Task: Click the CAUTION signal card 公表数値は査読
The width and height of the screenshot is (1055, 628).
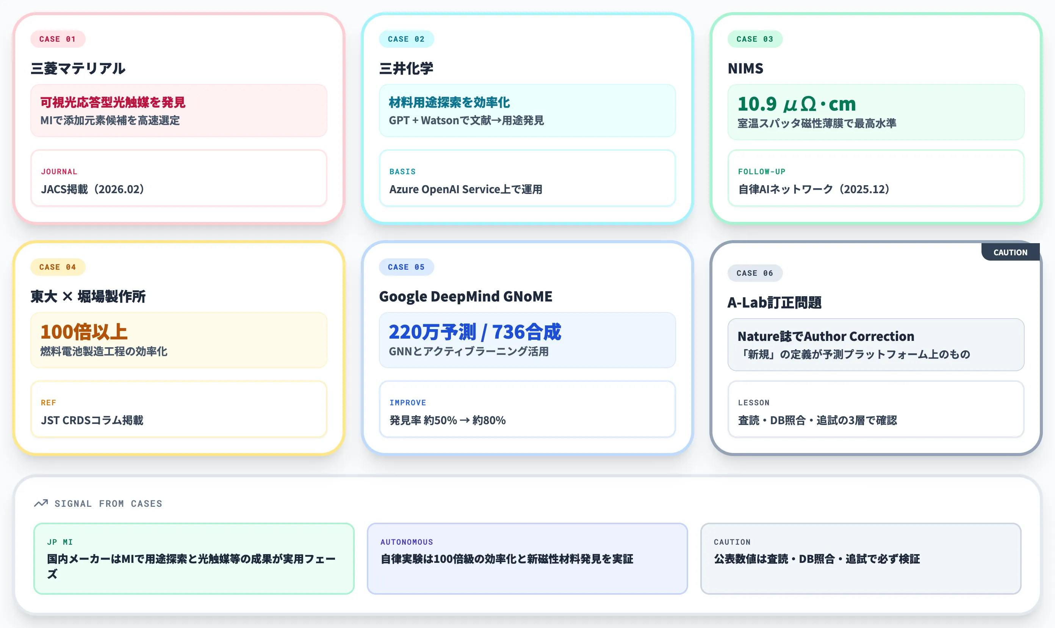Action: 861,559
